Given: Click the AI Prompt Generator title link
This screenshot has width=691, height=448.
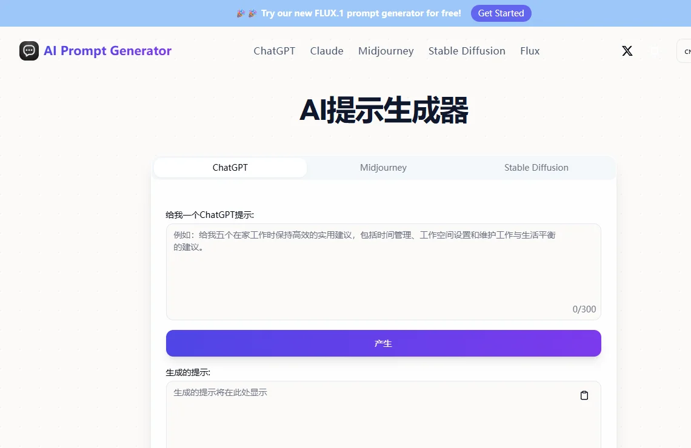Looking at the screenshot, I should (107, 51).
